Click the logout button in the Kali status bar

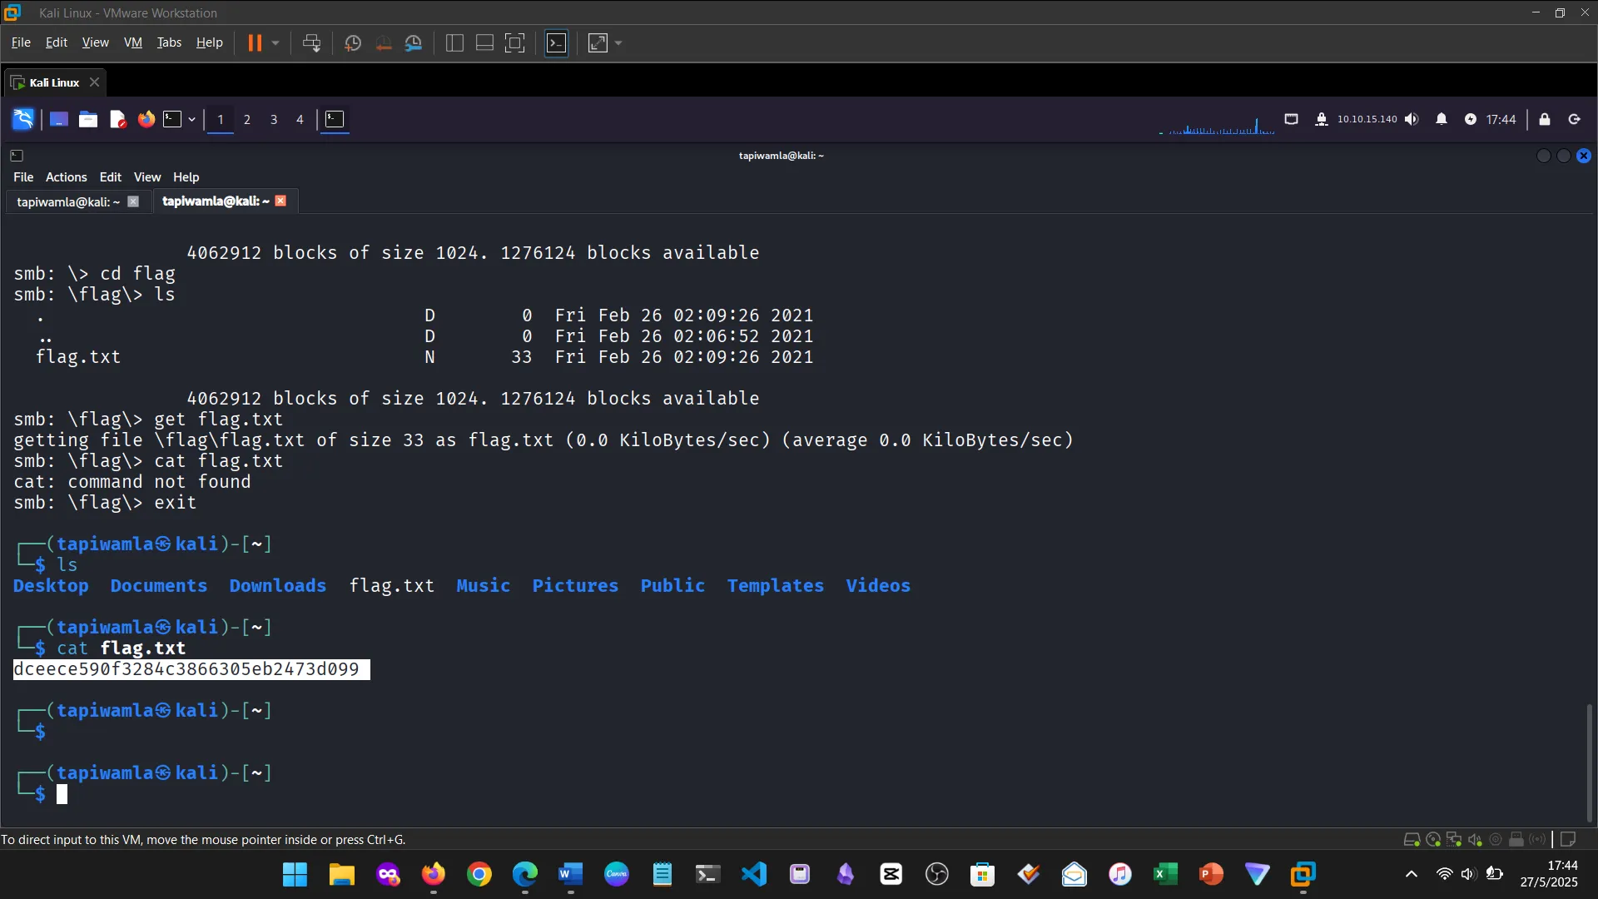1575,119
